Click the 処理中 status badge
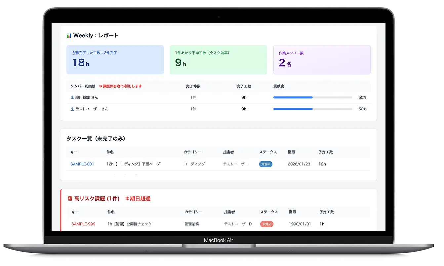This screenshot has width=444, height=266. (x=265, y=164)
